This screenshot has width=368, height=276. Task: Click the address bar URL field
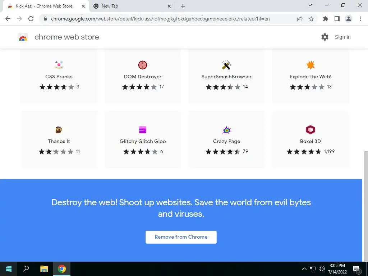tap(160, 19)
